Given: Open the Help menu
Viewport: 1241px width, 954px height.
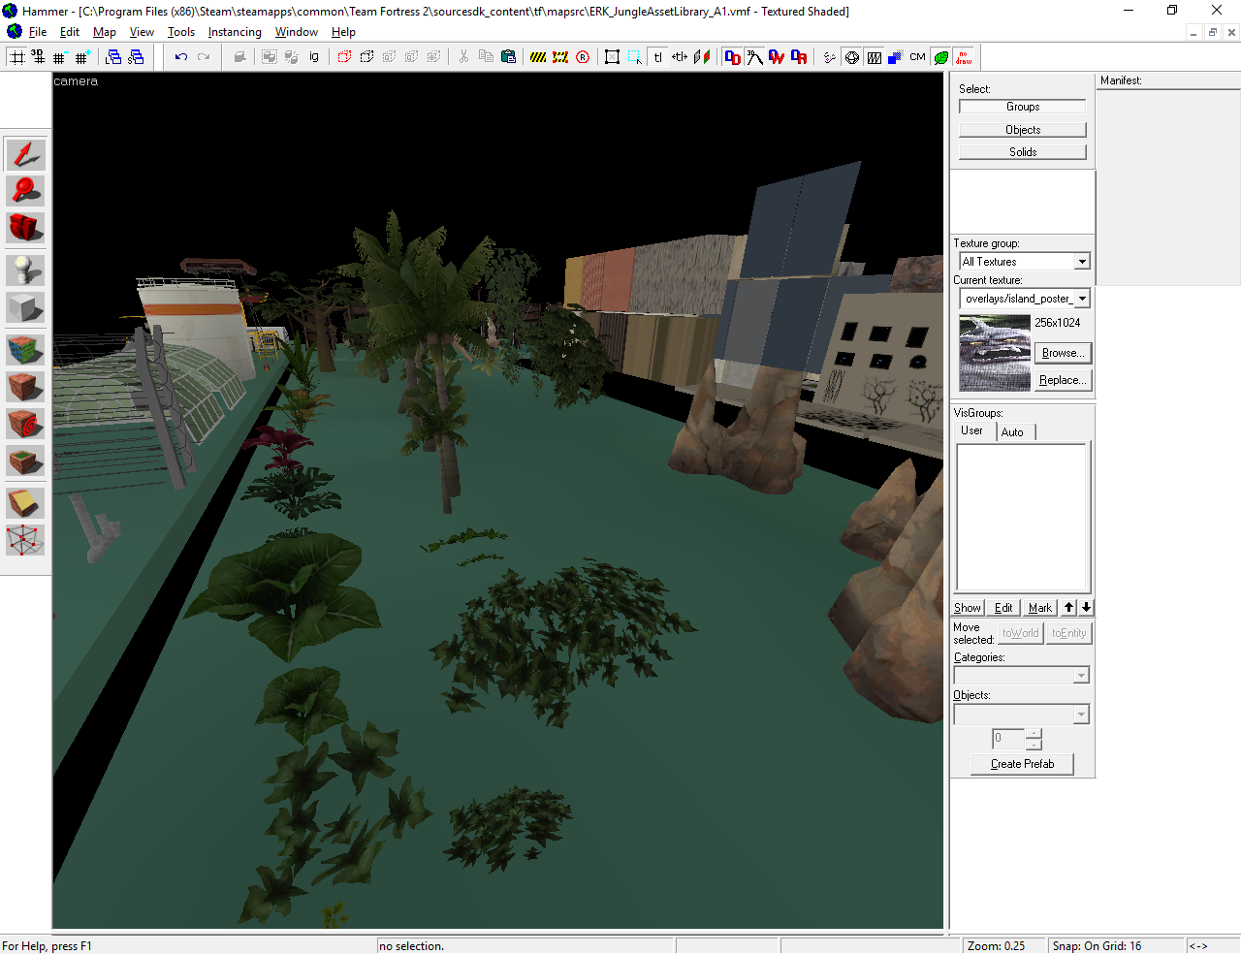Looking at the screenshot, I should [x=343, y=32].
